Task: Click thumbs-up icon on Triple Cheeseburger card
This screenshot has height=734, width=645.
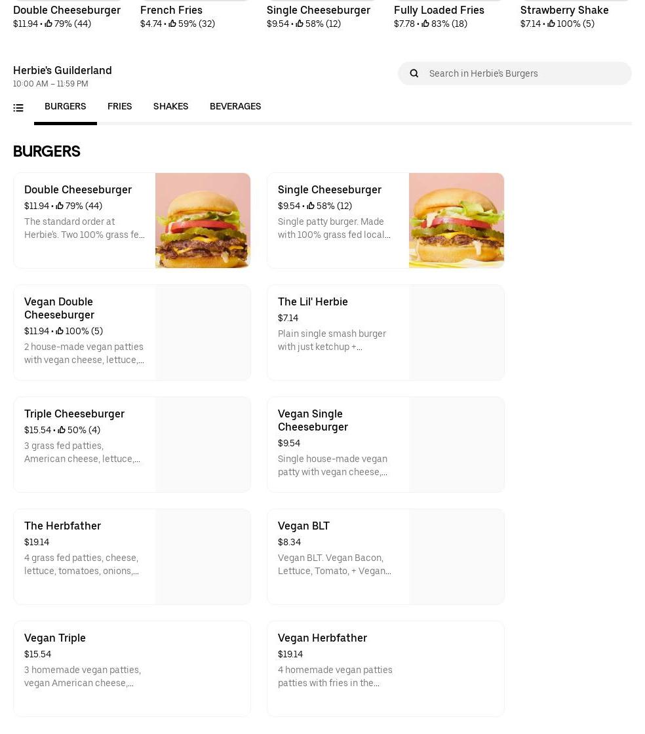Action: pyautogui.click(x=62, y=430)
